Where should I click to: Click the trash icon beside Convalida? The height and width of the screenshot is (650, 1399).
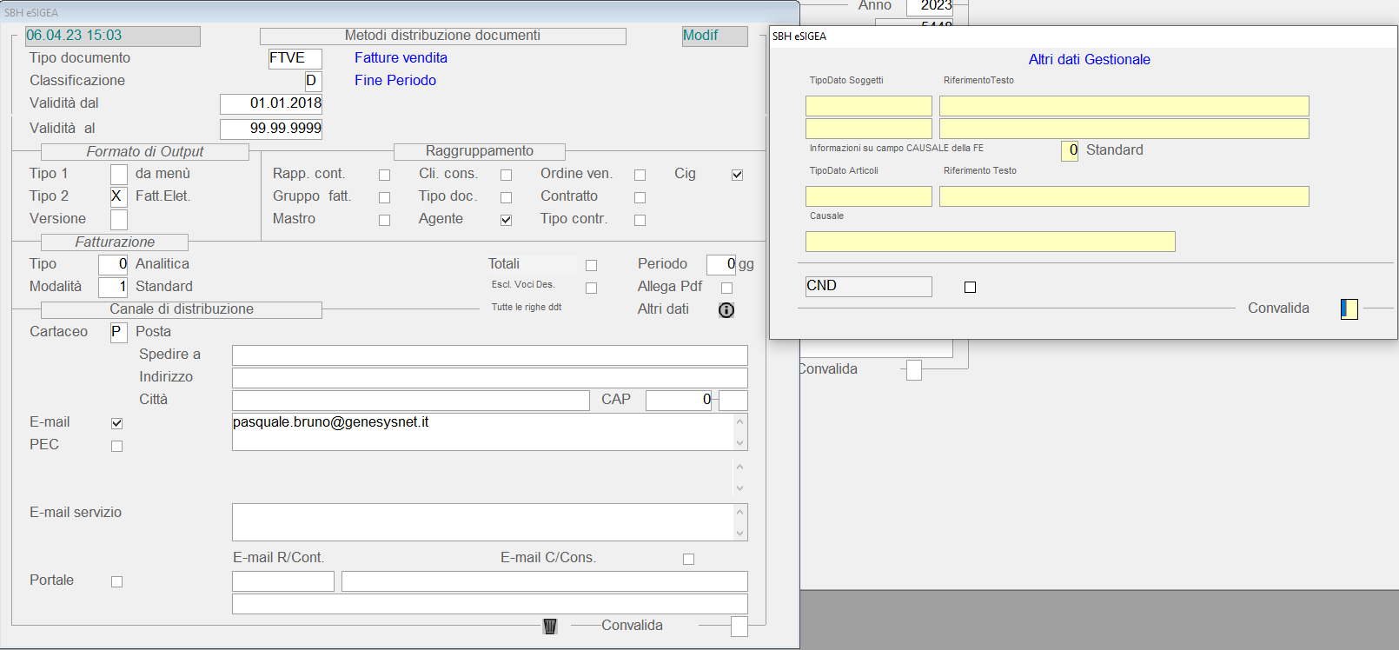tap(550, 626)
